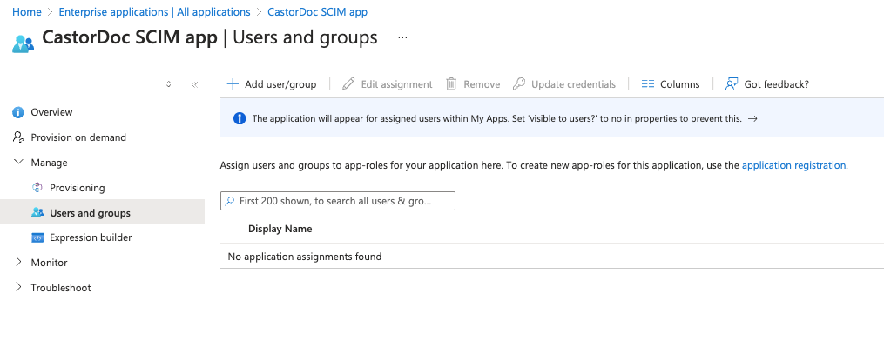This screenshot has height=347, width=884.
Task: Click the Expression builder icon
Action: pyautogui.click(x=37, y=237)
